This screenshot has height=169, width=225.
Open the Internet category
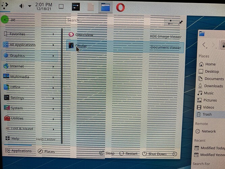29,66
